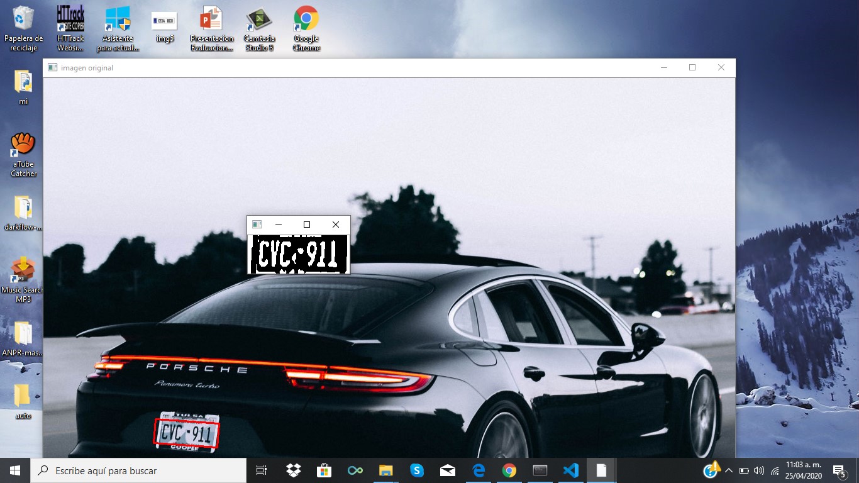This screenshot has width=859, height=483.
Task: Minimize the small license plate window
Action: [x=278, y=225]
